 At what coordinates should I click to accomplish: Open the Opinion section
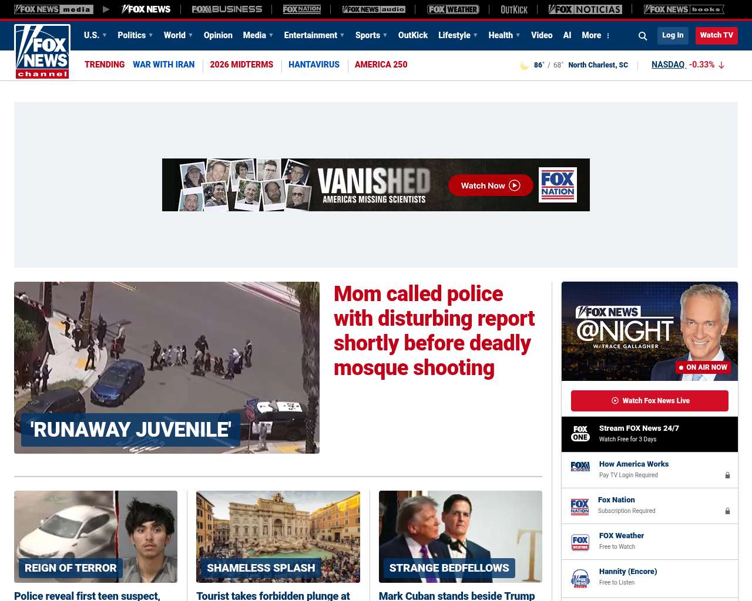tap(218, 35)
